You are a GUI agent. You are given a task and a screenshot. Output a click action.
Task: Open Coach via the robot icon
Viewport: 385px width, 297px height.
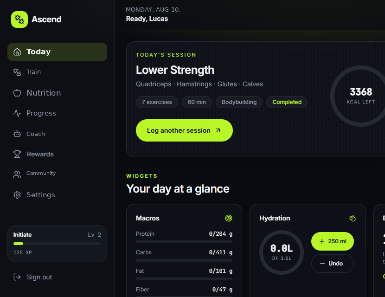point(17,134)
